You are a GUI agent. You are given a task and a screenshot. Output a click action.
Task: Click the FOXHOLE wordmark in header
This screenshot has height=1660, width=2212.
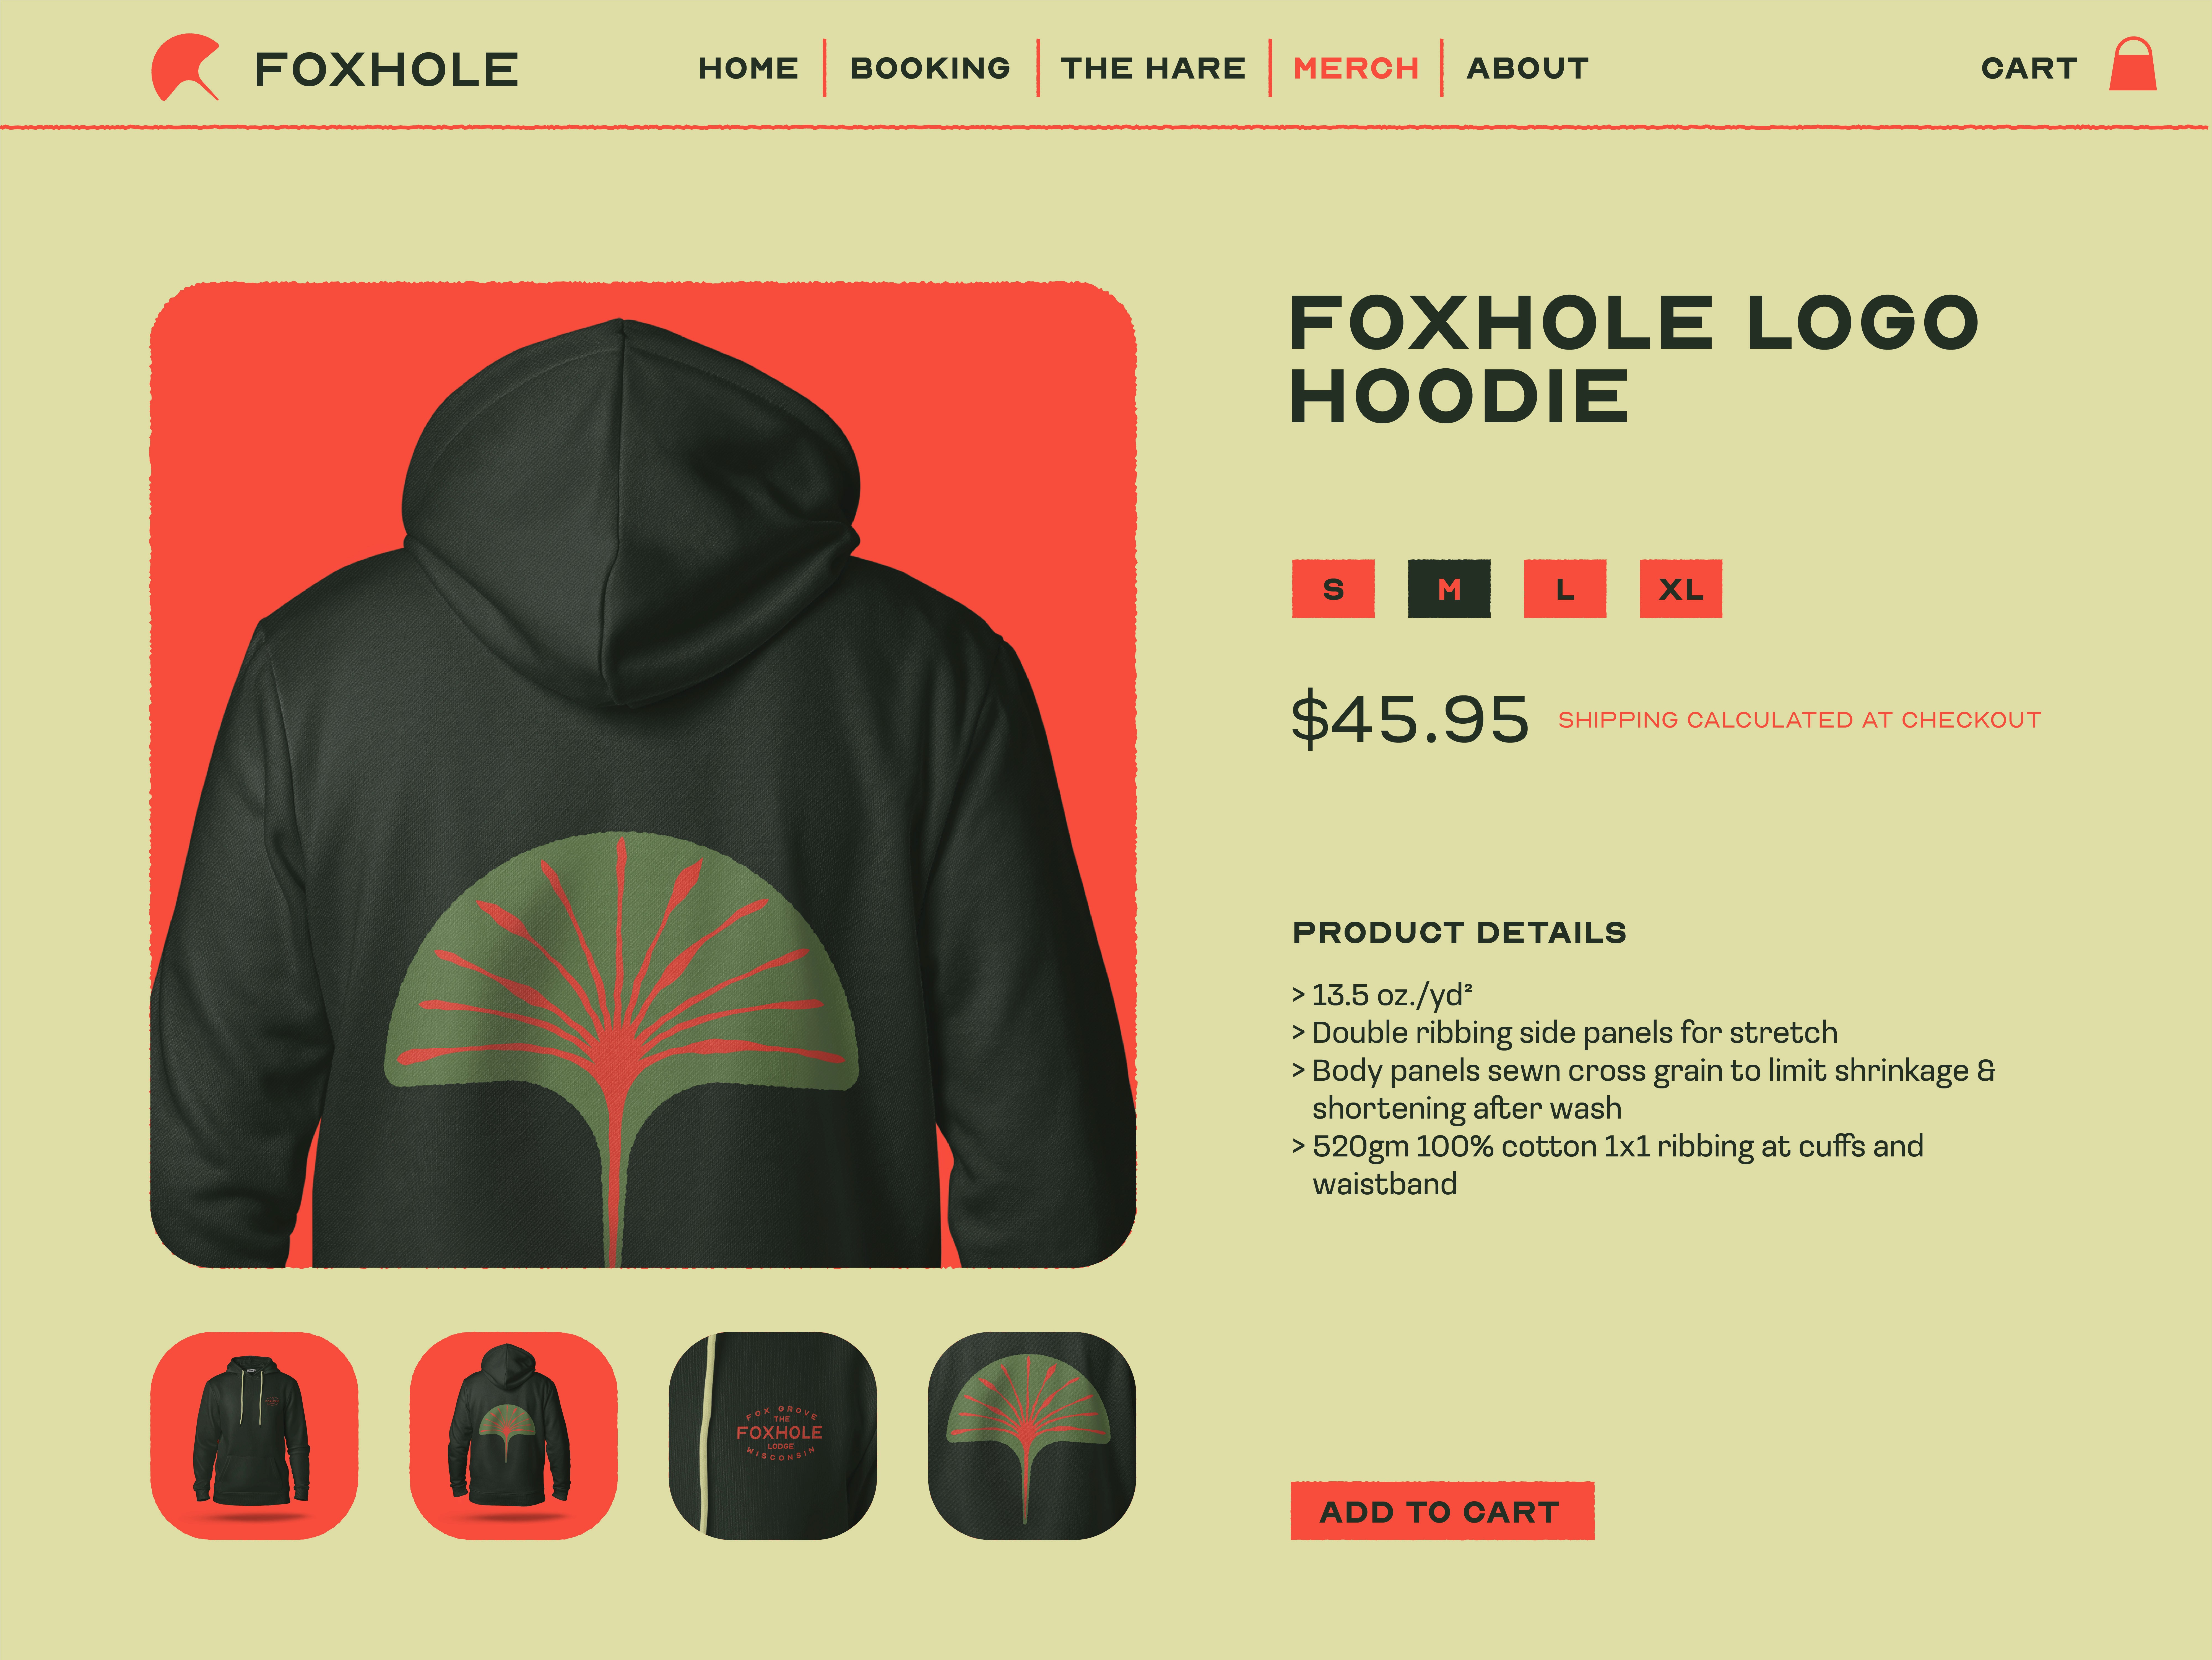pos(386,69)
